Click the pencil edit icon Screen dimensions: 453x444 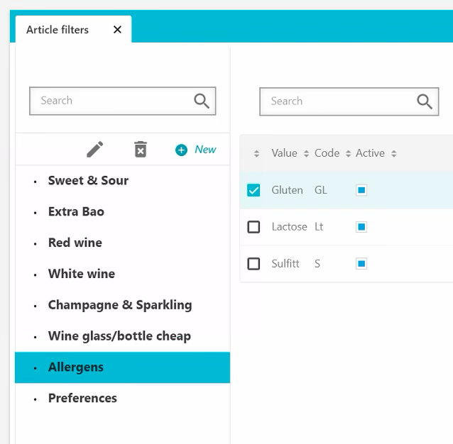(x=95, y=150)
